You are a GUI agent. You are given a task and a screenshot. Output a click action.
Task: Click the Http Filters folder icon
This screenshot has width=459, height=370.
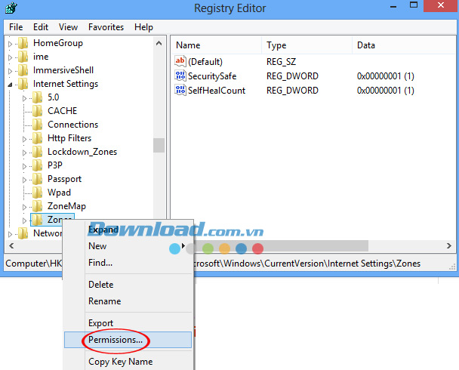pos(38,138)
